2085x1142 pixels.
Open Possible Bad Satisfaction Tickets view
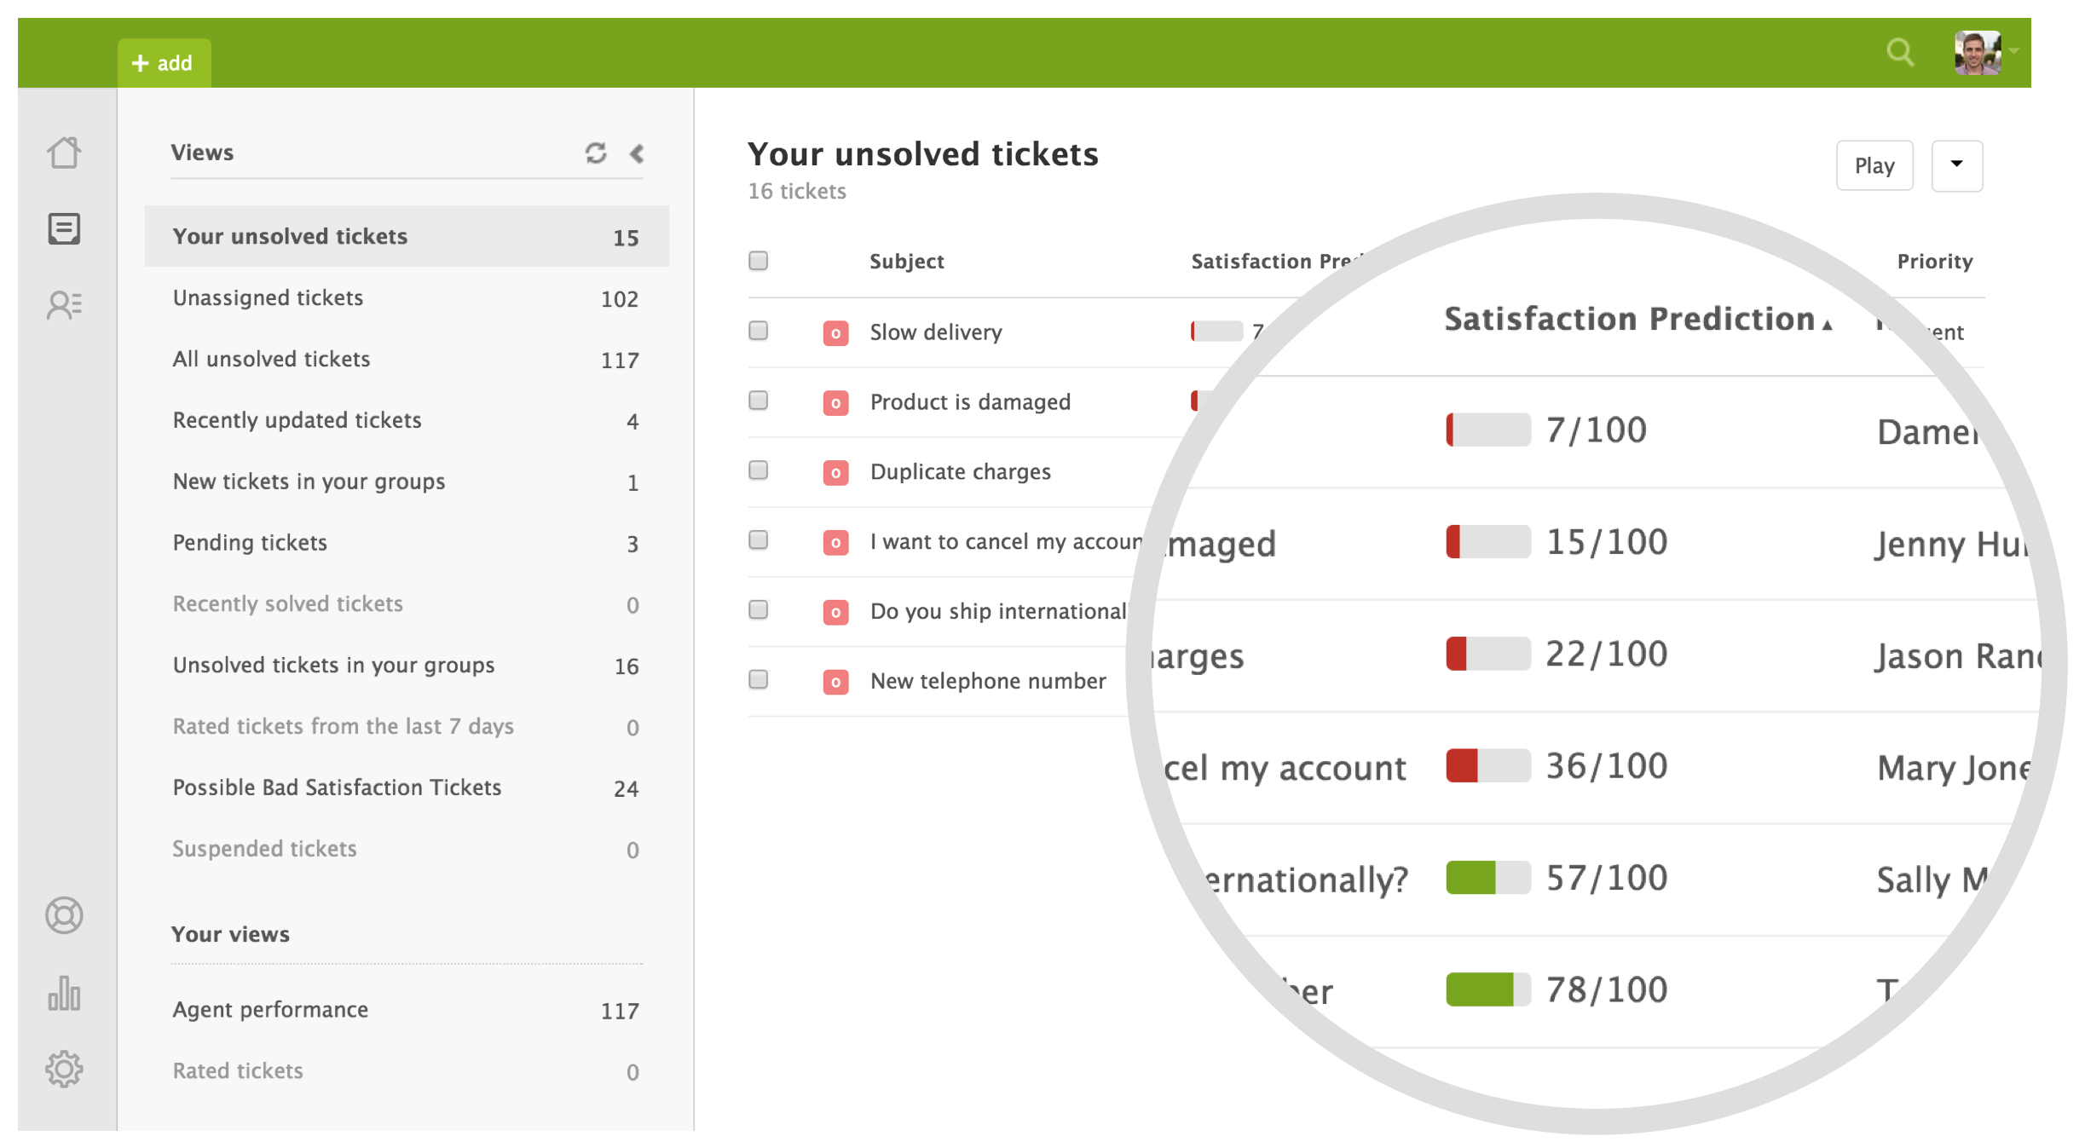(407, 787)
